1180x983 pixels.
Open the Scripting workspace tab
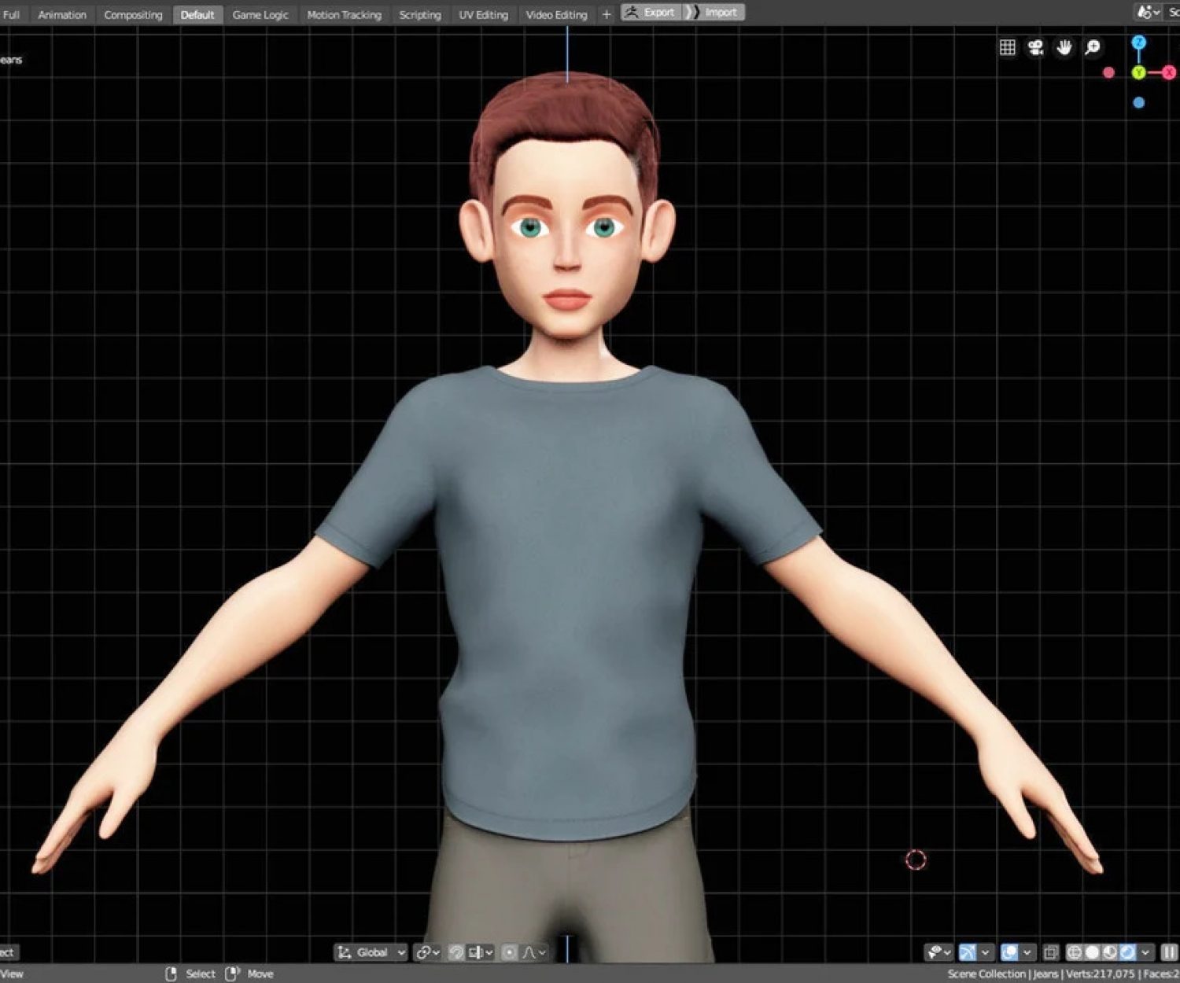[x=419, y=14]
